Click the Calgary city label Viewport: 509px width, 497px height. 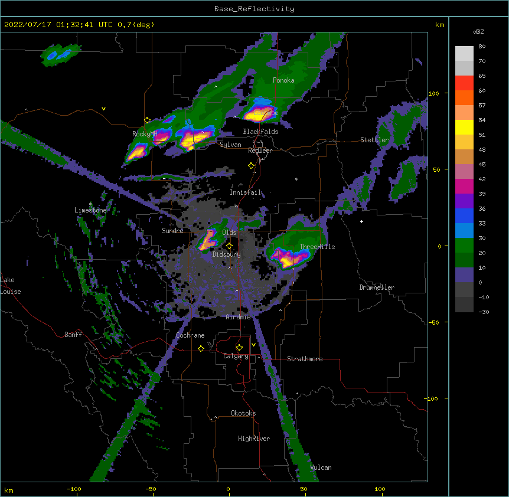236,356
